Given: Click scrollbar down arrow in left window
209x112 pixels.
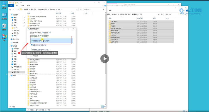Looking at the screenshot, I should [x=106, y=105].
